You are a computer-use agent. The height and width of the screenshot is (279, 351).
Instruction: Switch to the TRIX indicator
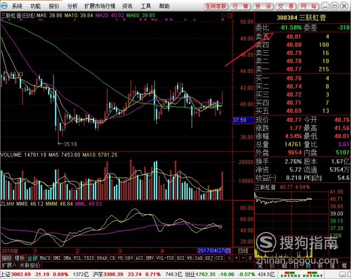click(x=89, y=258)
